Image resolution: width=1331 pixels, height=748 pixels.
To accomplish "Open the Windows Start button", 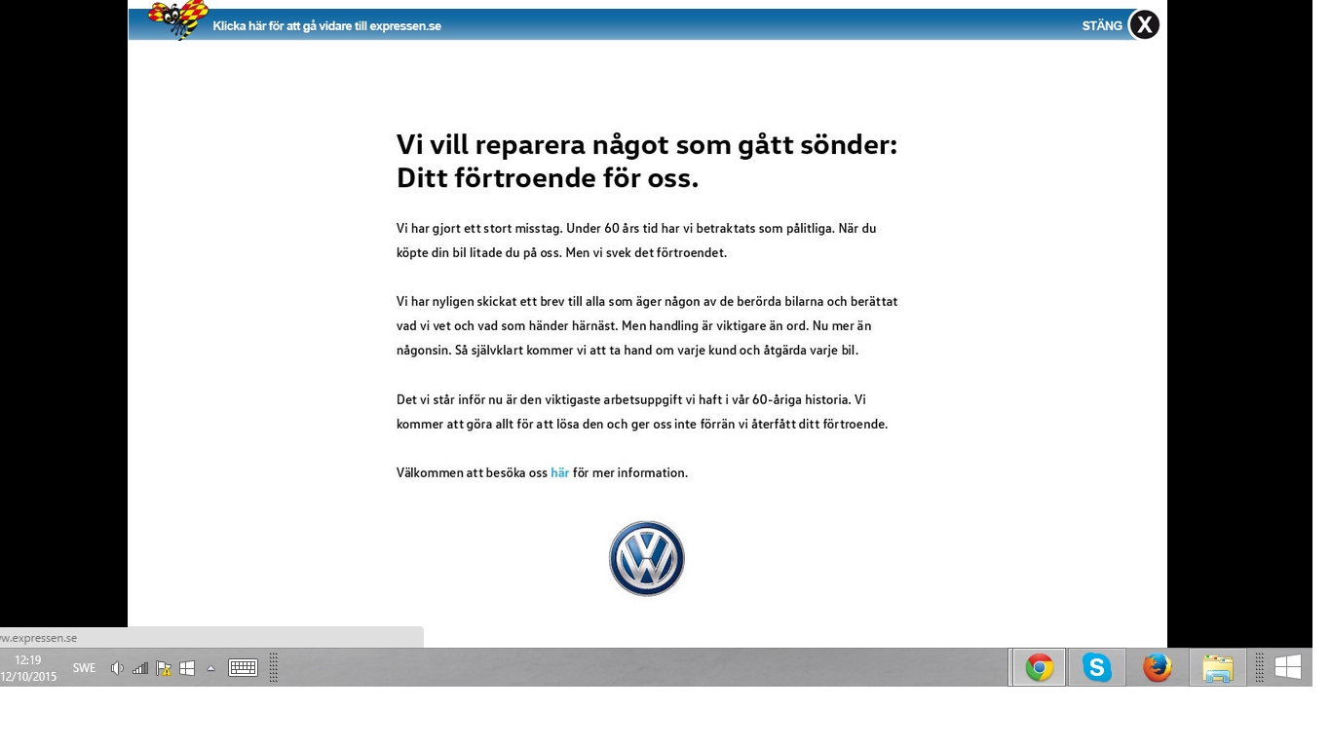I will 1288,667.
